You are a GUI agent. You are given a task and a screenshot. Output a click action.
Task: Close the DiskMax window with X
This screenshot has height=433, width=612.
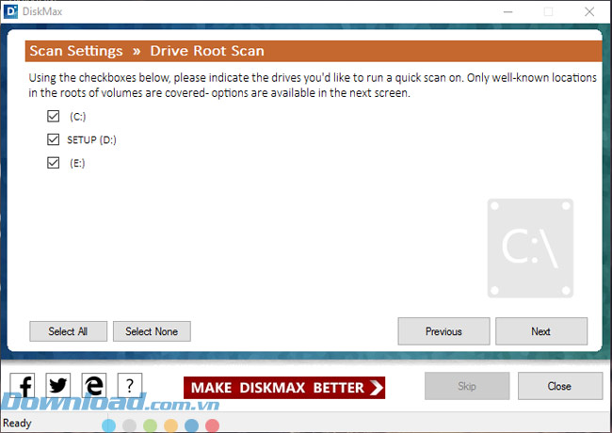[x=589, y=11]
